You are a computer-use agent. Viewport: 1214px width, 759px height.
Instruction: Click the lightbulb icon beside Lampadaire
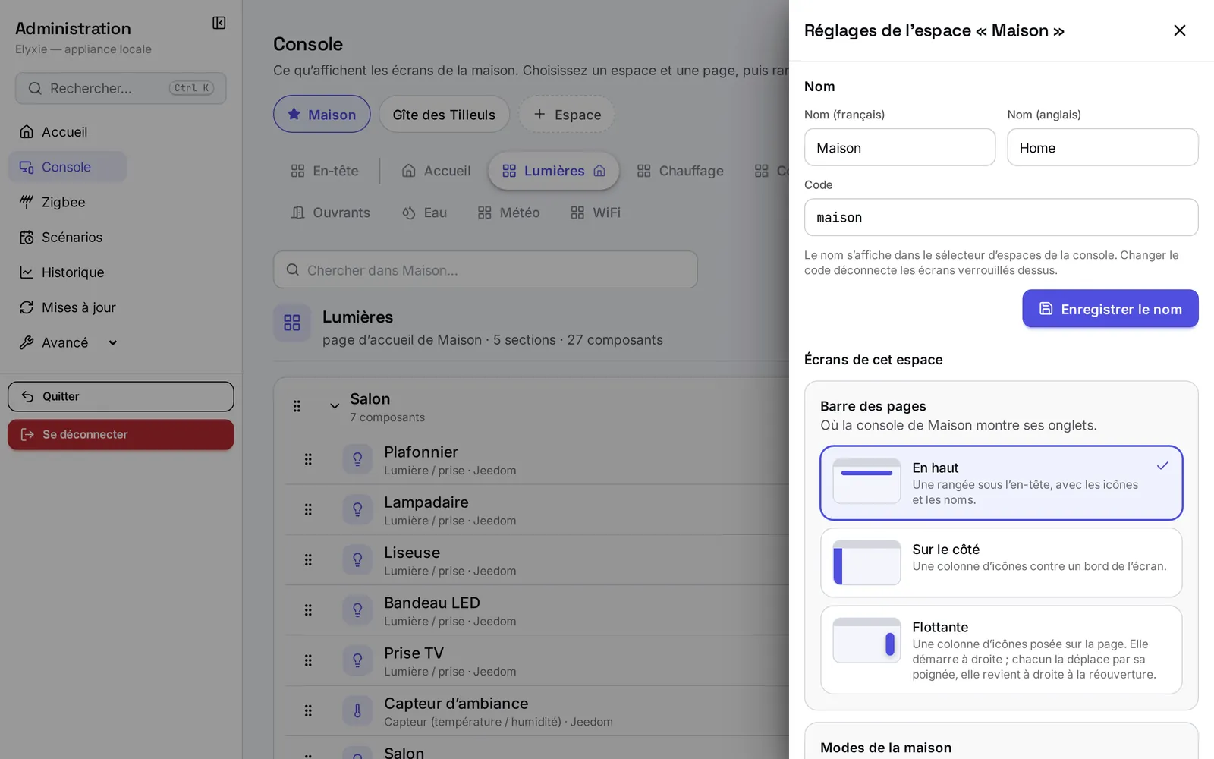tap(357, 509)
